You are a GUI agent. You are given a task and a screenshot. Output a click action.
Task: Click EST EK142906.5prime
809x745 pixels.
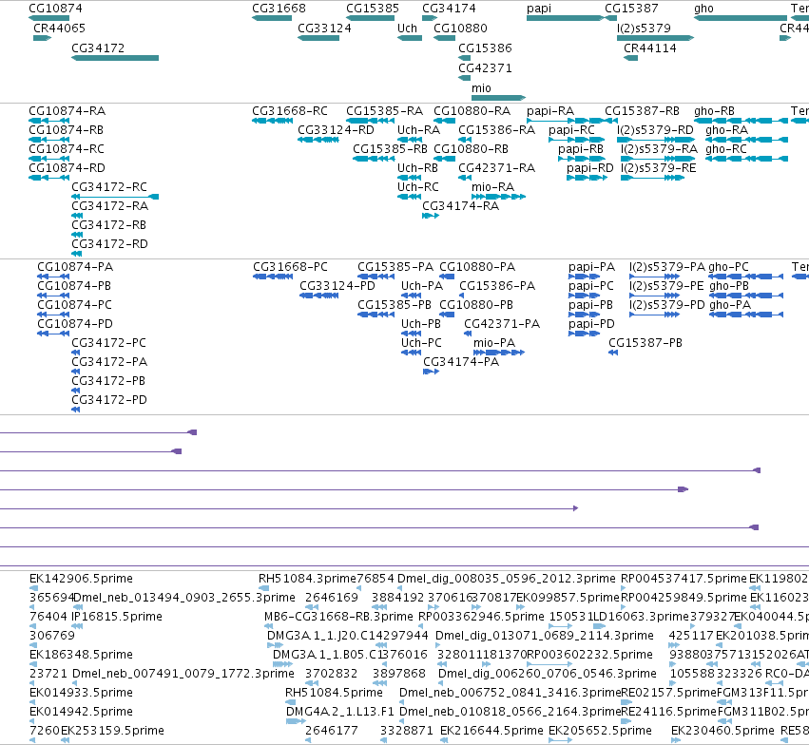(81, 579)
